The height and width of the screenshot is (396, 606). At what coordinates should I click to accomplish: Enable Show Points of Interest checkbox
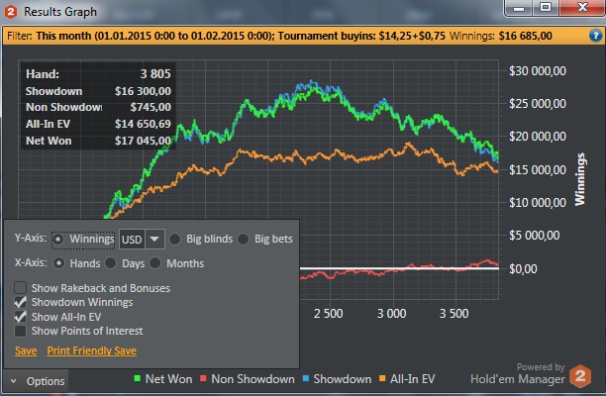pyautogui.click(x=20, y=331)
